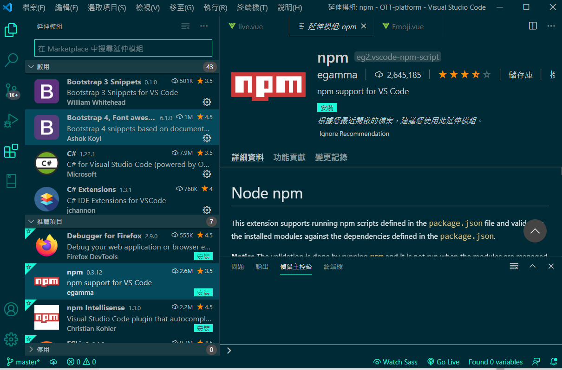Close the bottom panel
The height and width of the screenshot is (370, 562).
551,266
